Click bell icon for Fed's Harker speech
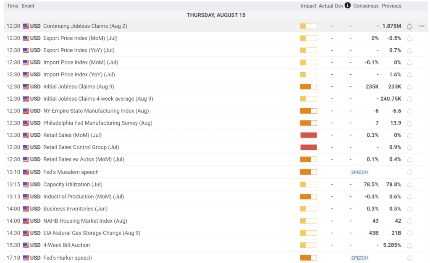The height and width of the screenshot is (263, 430). [x=409, y=258]
